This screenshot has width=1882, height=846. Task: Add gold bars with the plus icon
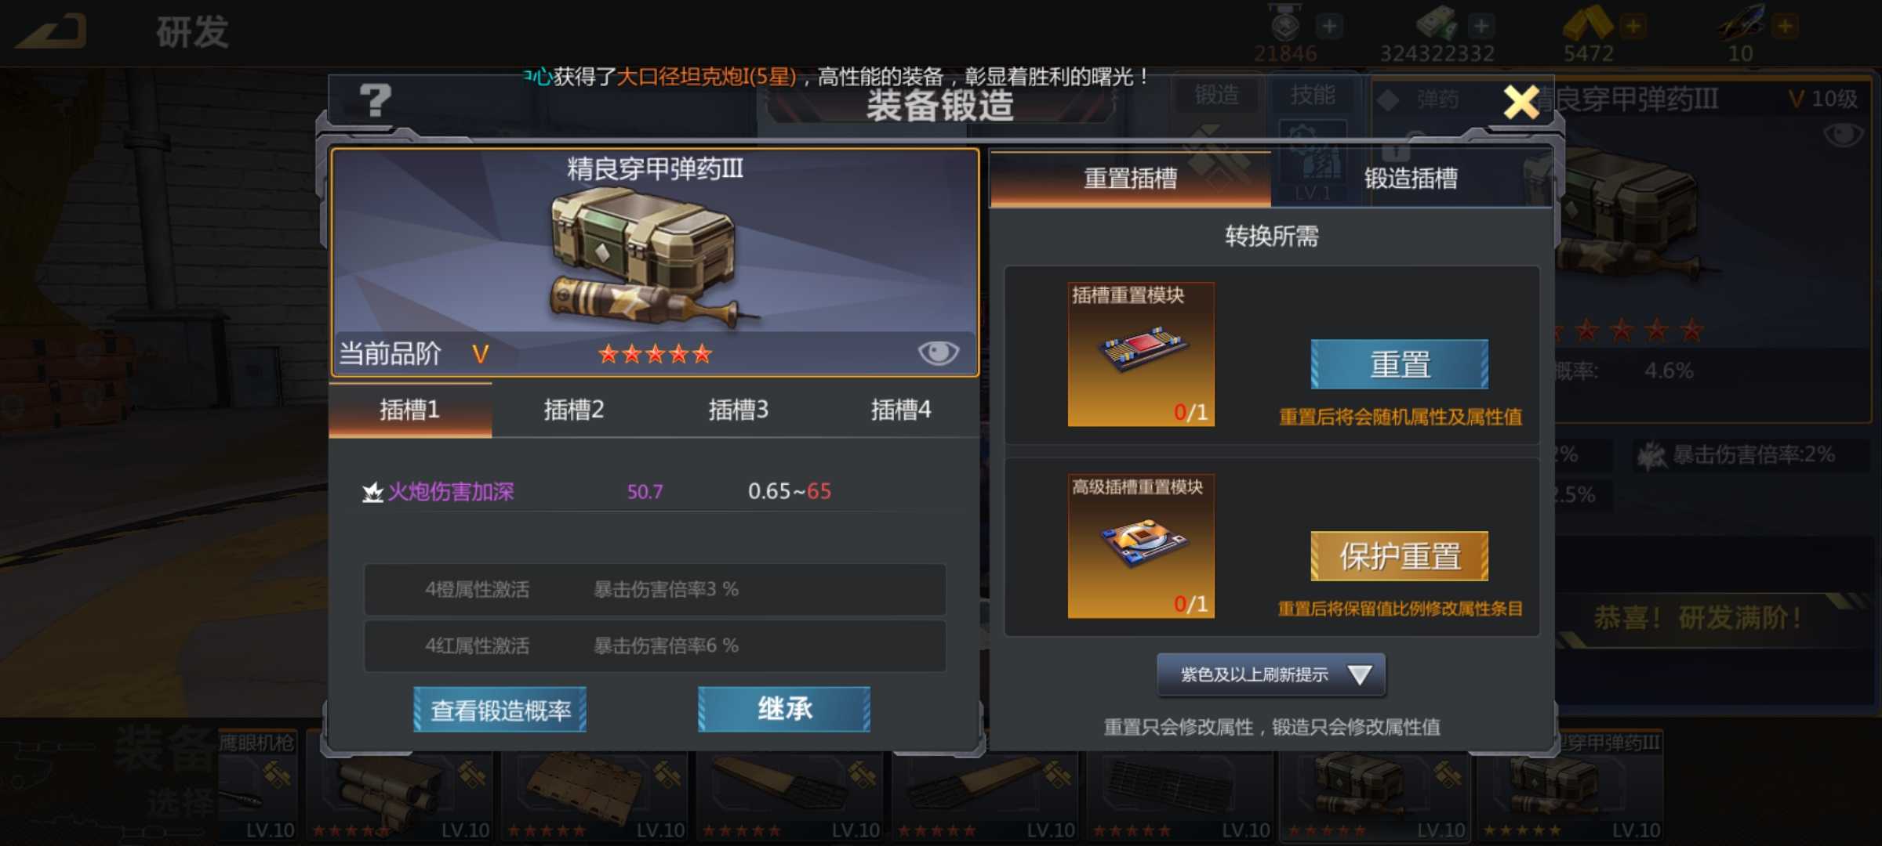coord(1633,27)
